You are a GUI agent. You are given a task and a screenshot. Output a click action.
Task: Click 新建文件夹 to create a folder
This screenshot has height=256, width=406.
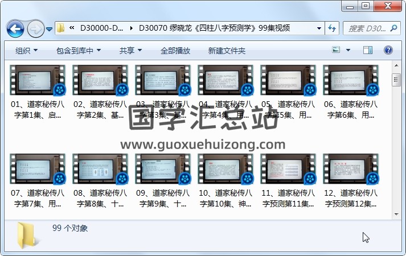coord(227,51)
